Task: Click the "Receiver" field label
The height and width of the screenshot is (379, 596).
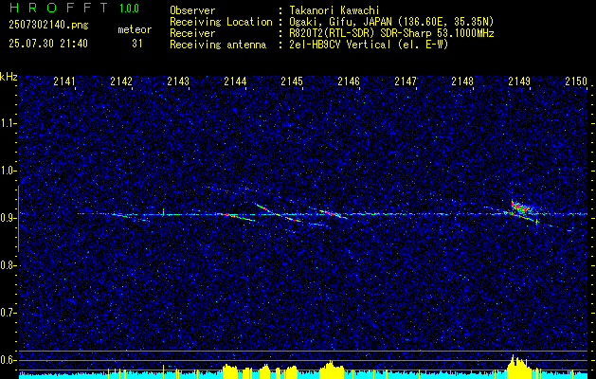Action: click(192, 33)
